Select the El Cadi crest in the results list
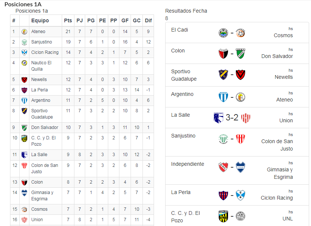311x226 pixels. [x=223, y=33]
